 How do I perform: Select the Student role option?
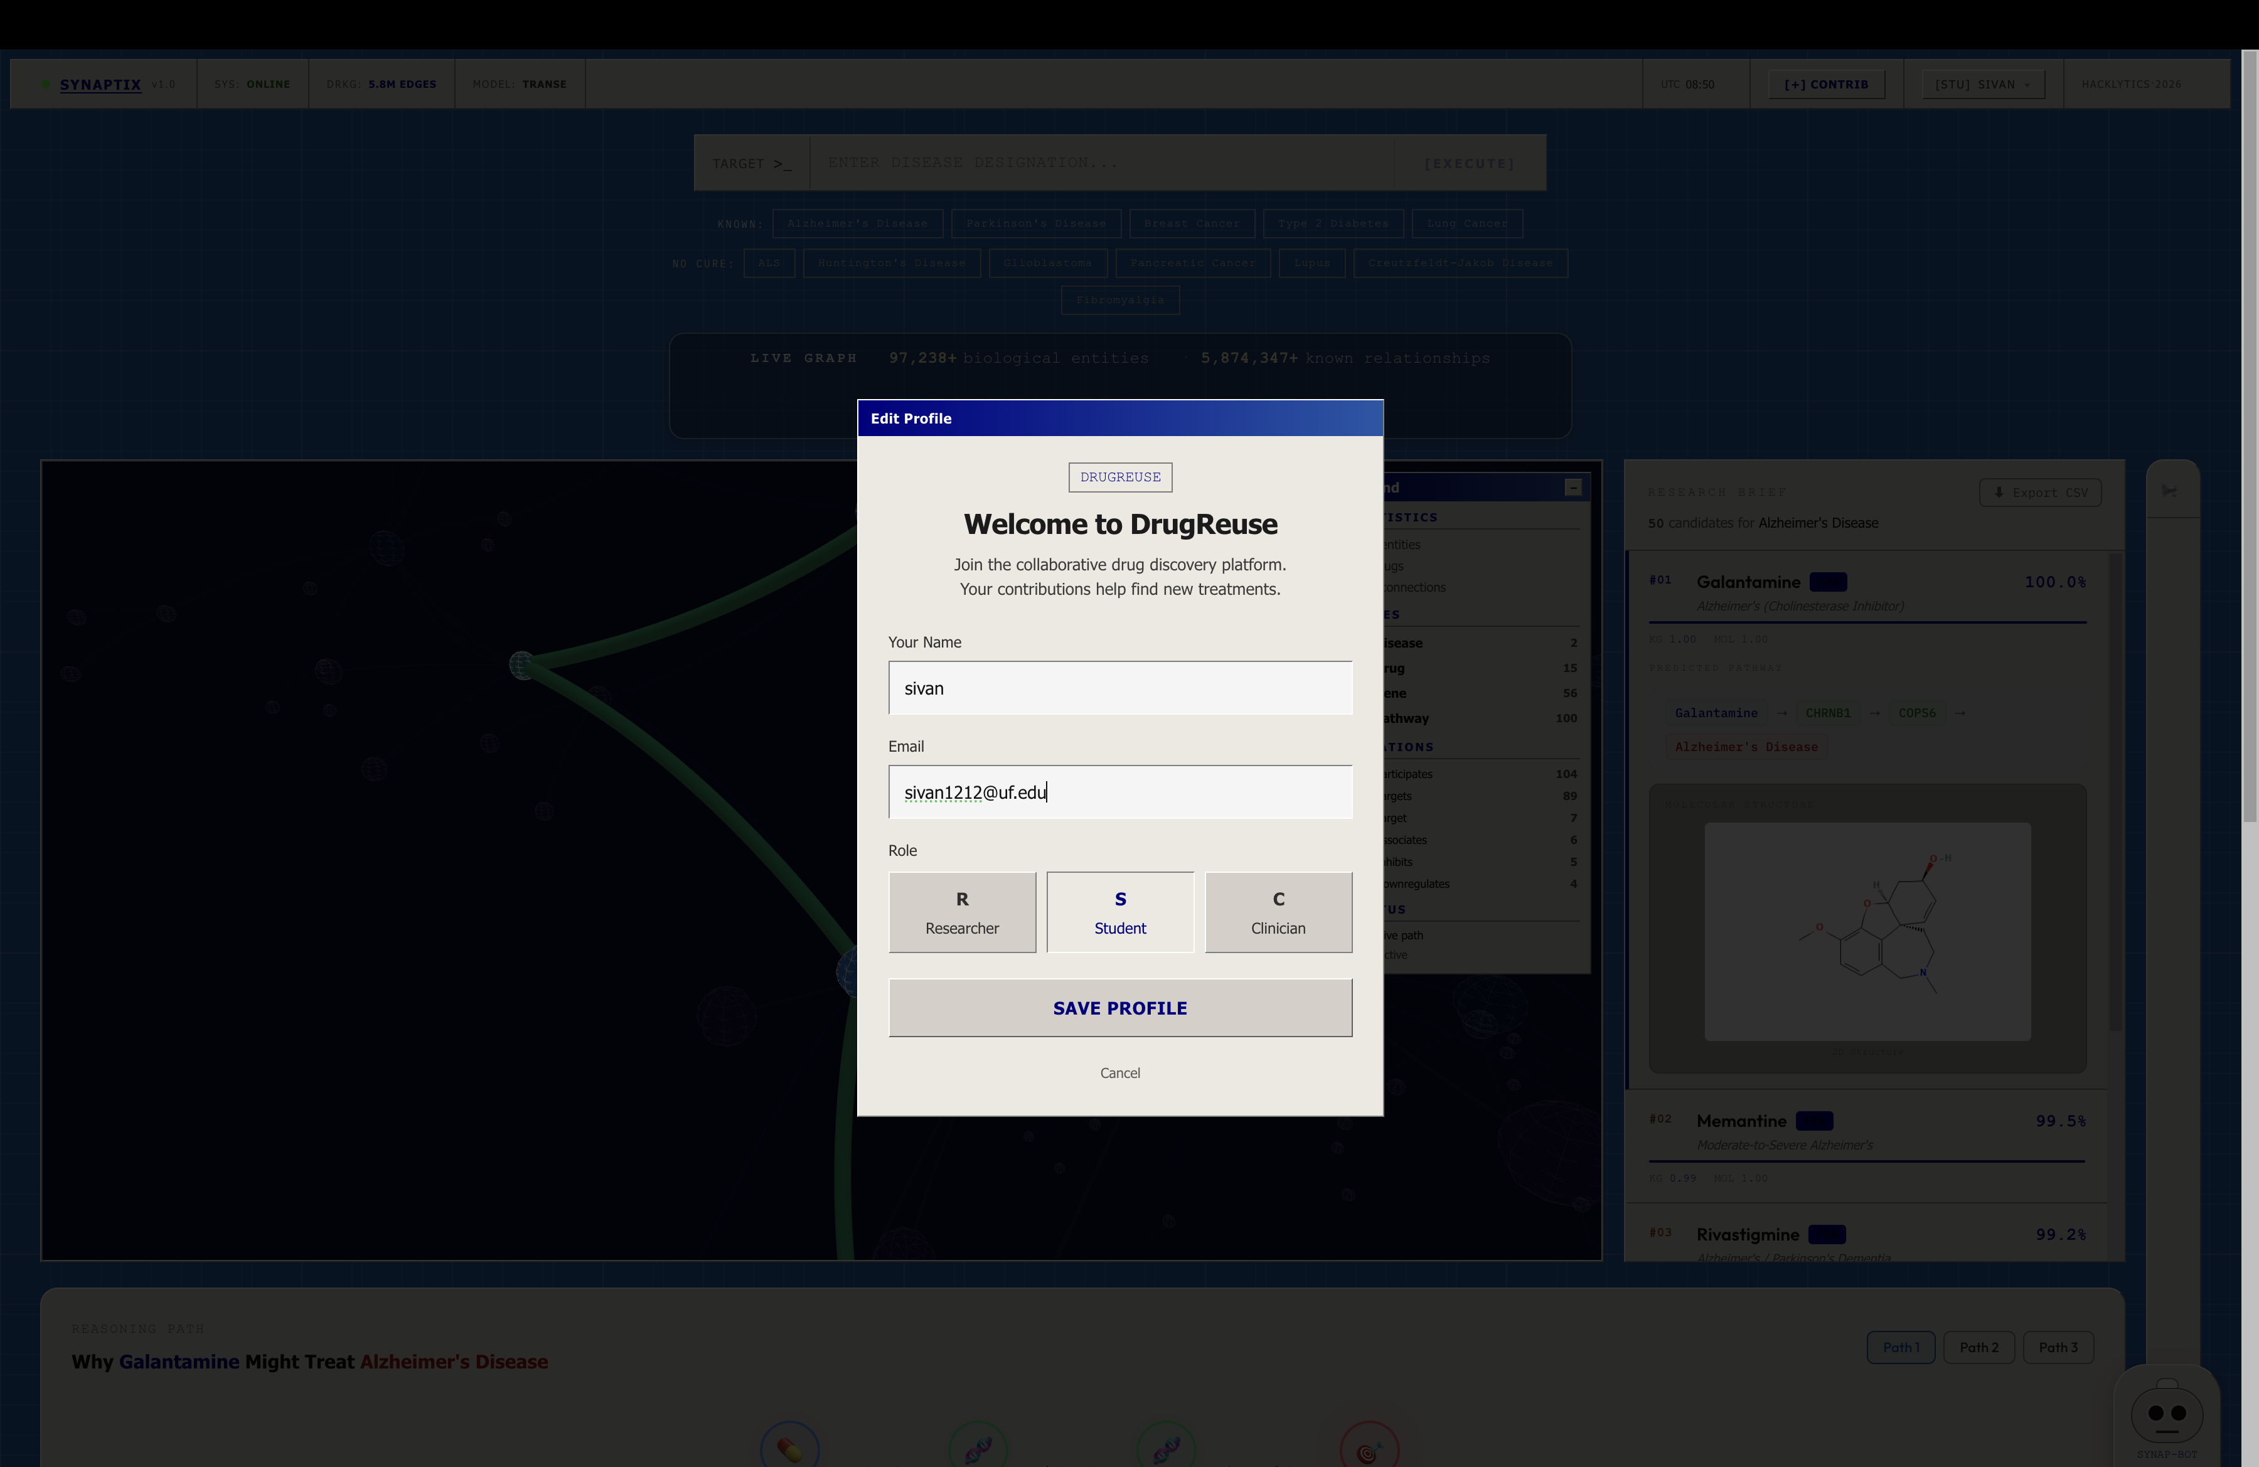[1120, 912]
